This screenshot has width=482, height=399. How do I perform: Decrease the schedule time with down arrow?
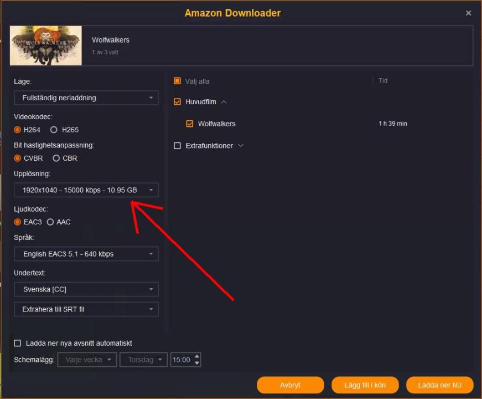197,363
